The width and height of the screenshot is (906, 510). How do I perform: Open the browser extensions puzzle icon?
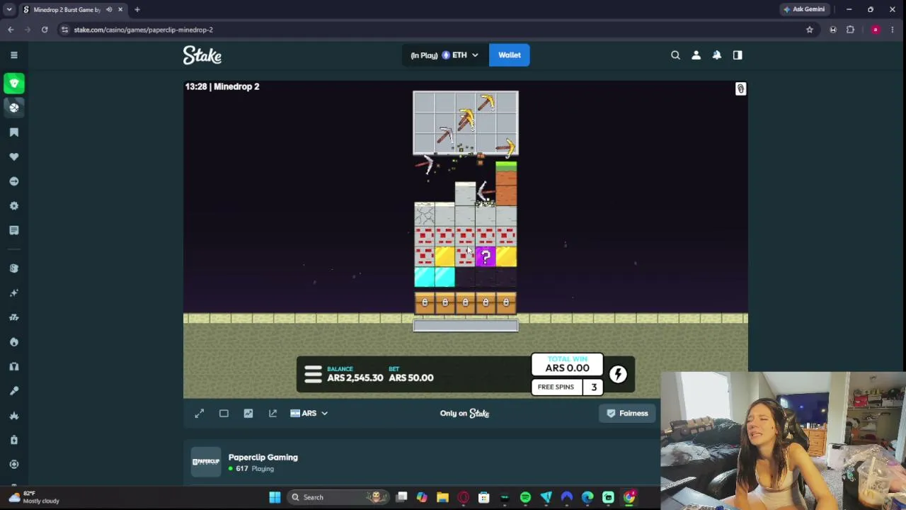pos(850,30)
